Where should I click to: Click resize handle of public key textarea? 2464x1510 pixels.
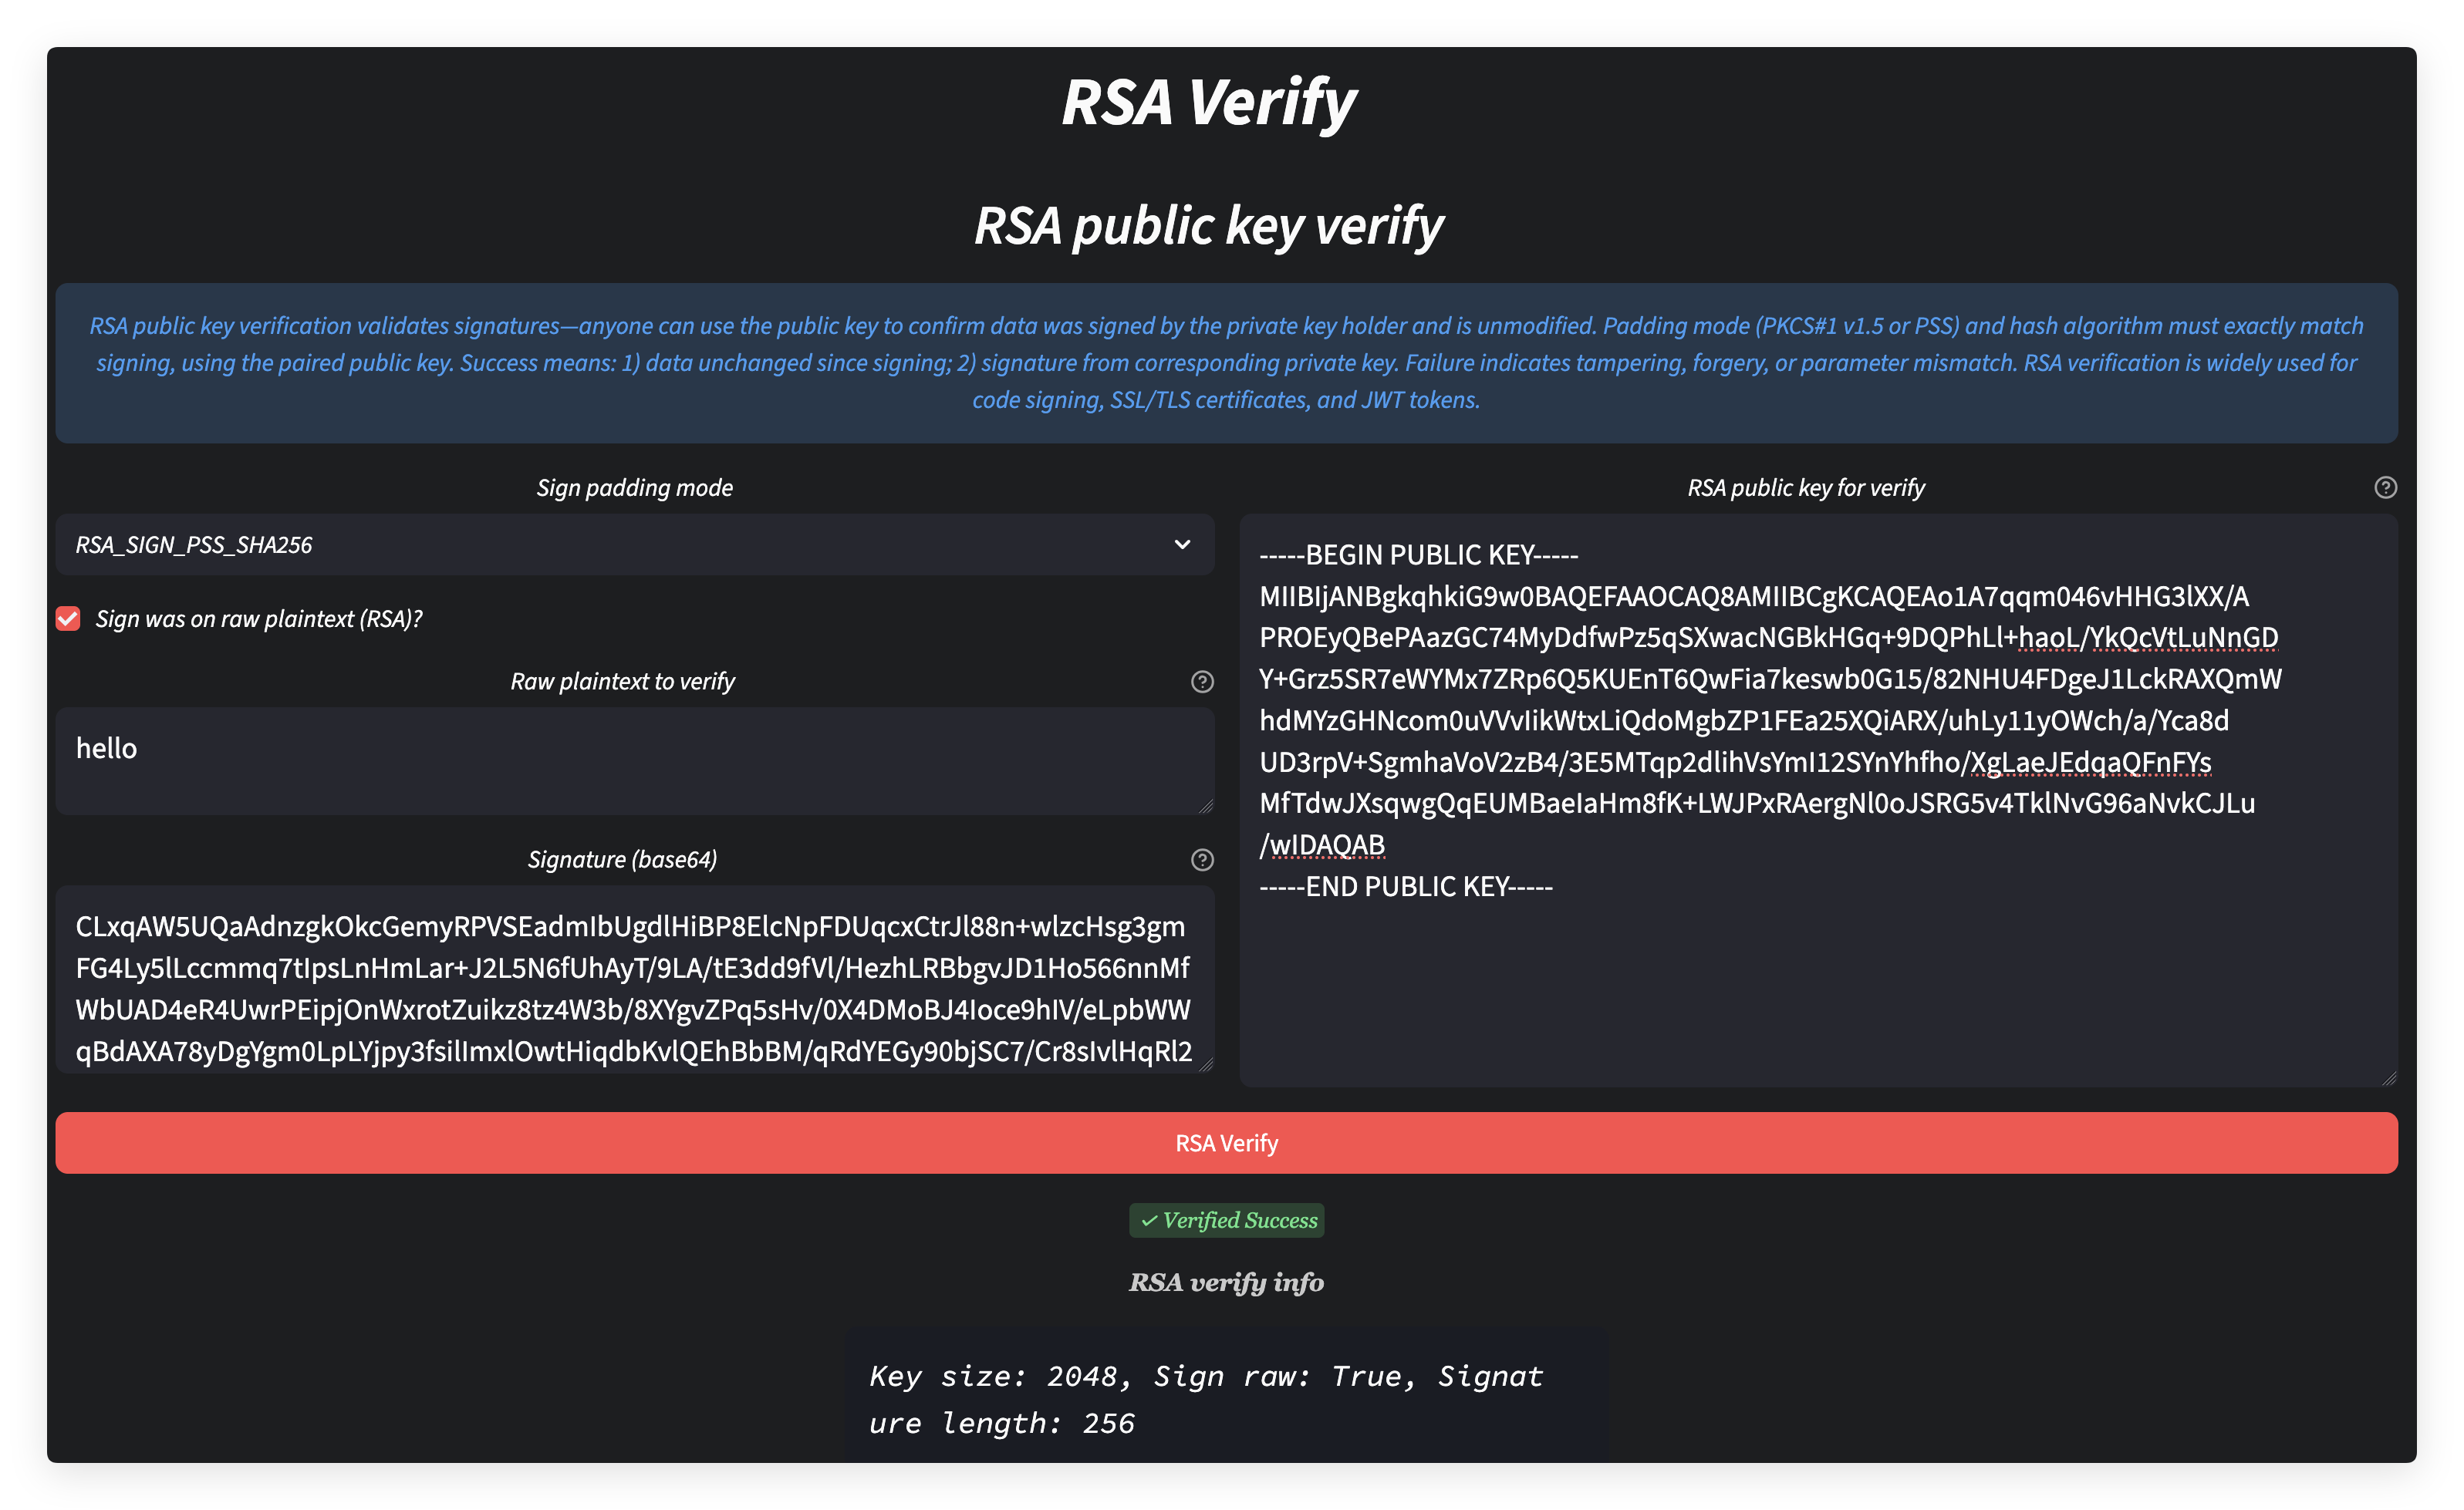2389,1078
